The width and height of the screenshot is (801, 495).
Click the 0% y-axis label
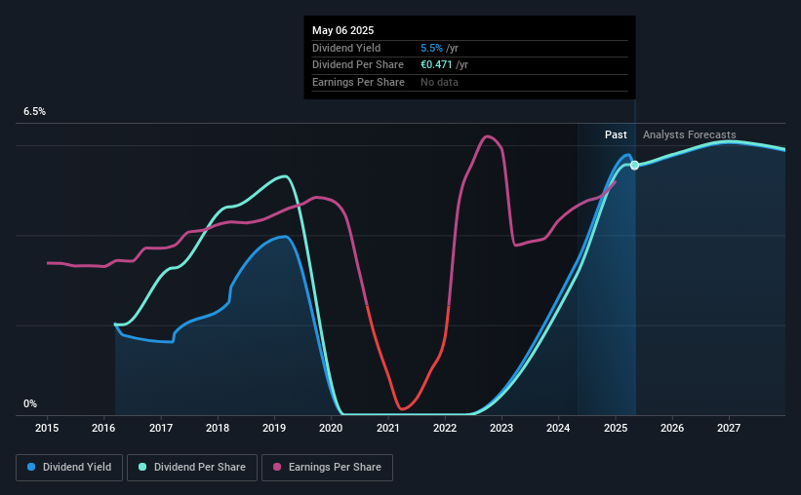point(30,403)
